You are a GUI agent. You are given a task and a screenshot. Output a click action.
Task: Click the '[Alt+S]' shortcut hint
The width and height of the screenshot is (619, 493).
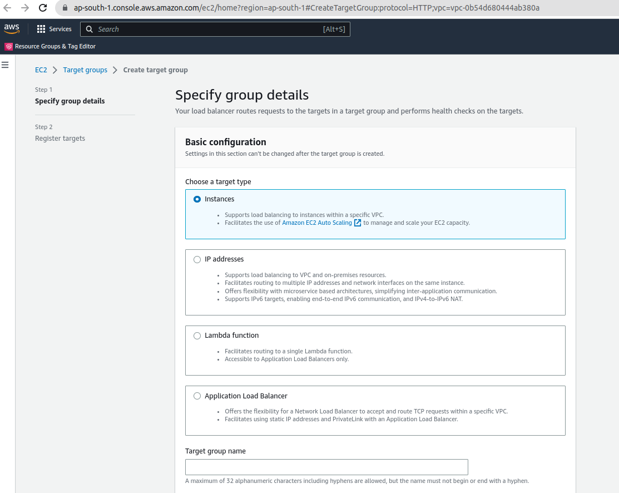334,29
